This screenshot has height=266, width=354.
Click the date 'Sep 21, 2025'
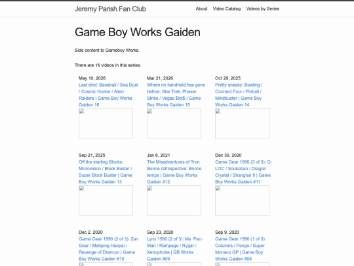point(92,155)
